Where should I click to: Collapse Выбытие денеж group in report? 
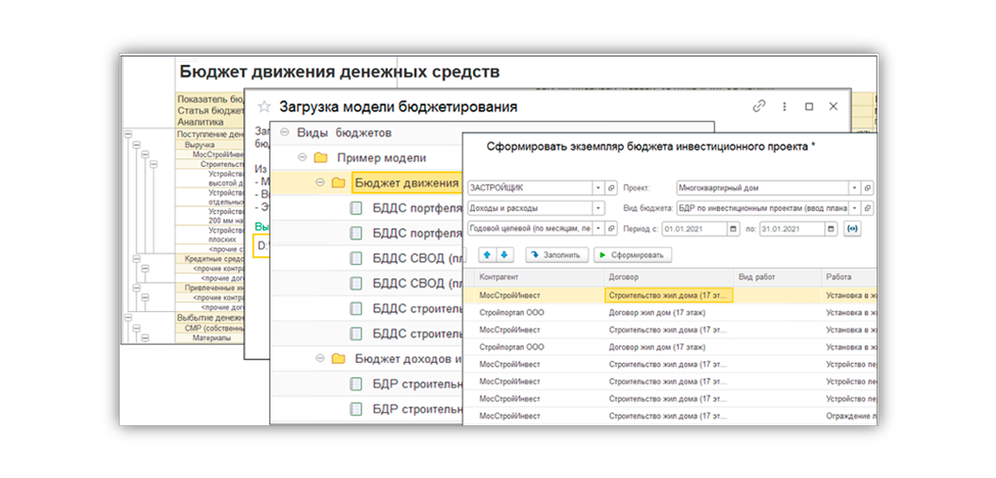(x=127, y=317)
